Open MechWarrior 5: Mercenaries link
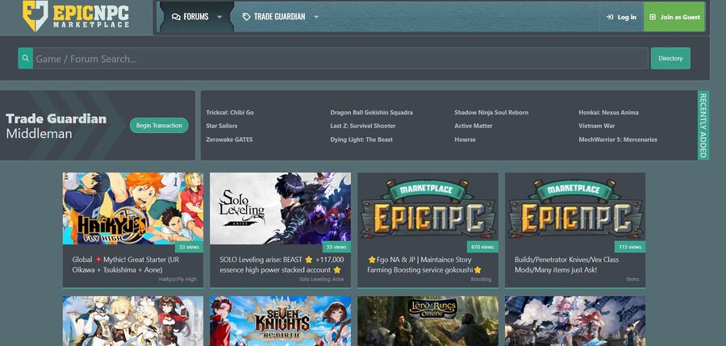The width and height of the screenshot is (726, 346). tap(618, 140)
